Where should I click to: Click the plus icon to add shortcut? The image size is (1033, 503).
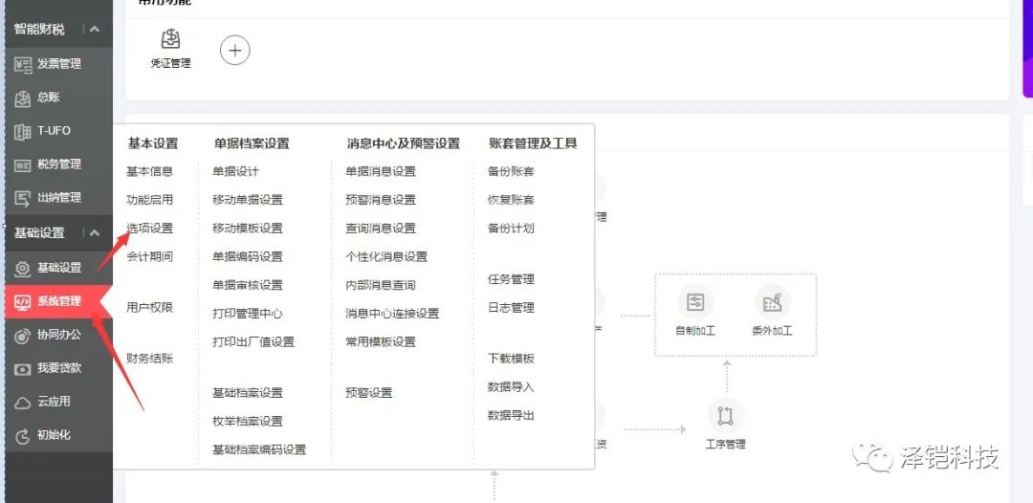click(x=235, y=50)
